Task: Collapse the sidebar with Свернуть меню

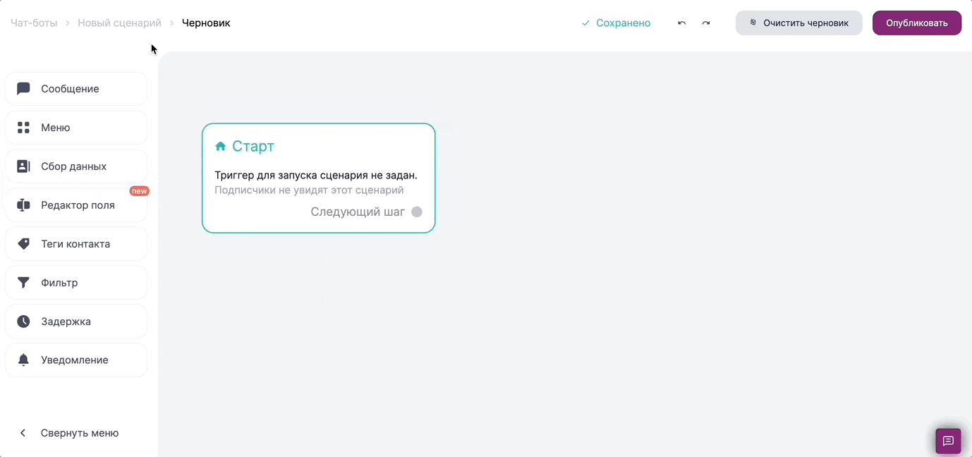Action: coord(69,433)
